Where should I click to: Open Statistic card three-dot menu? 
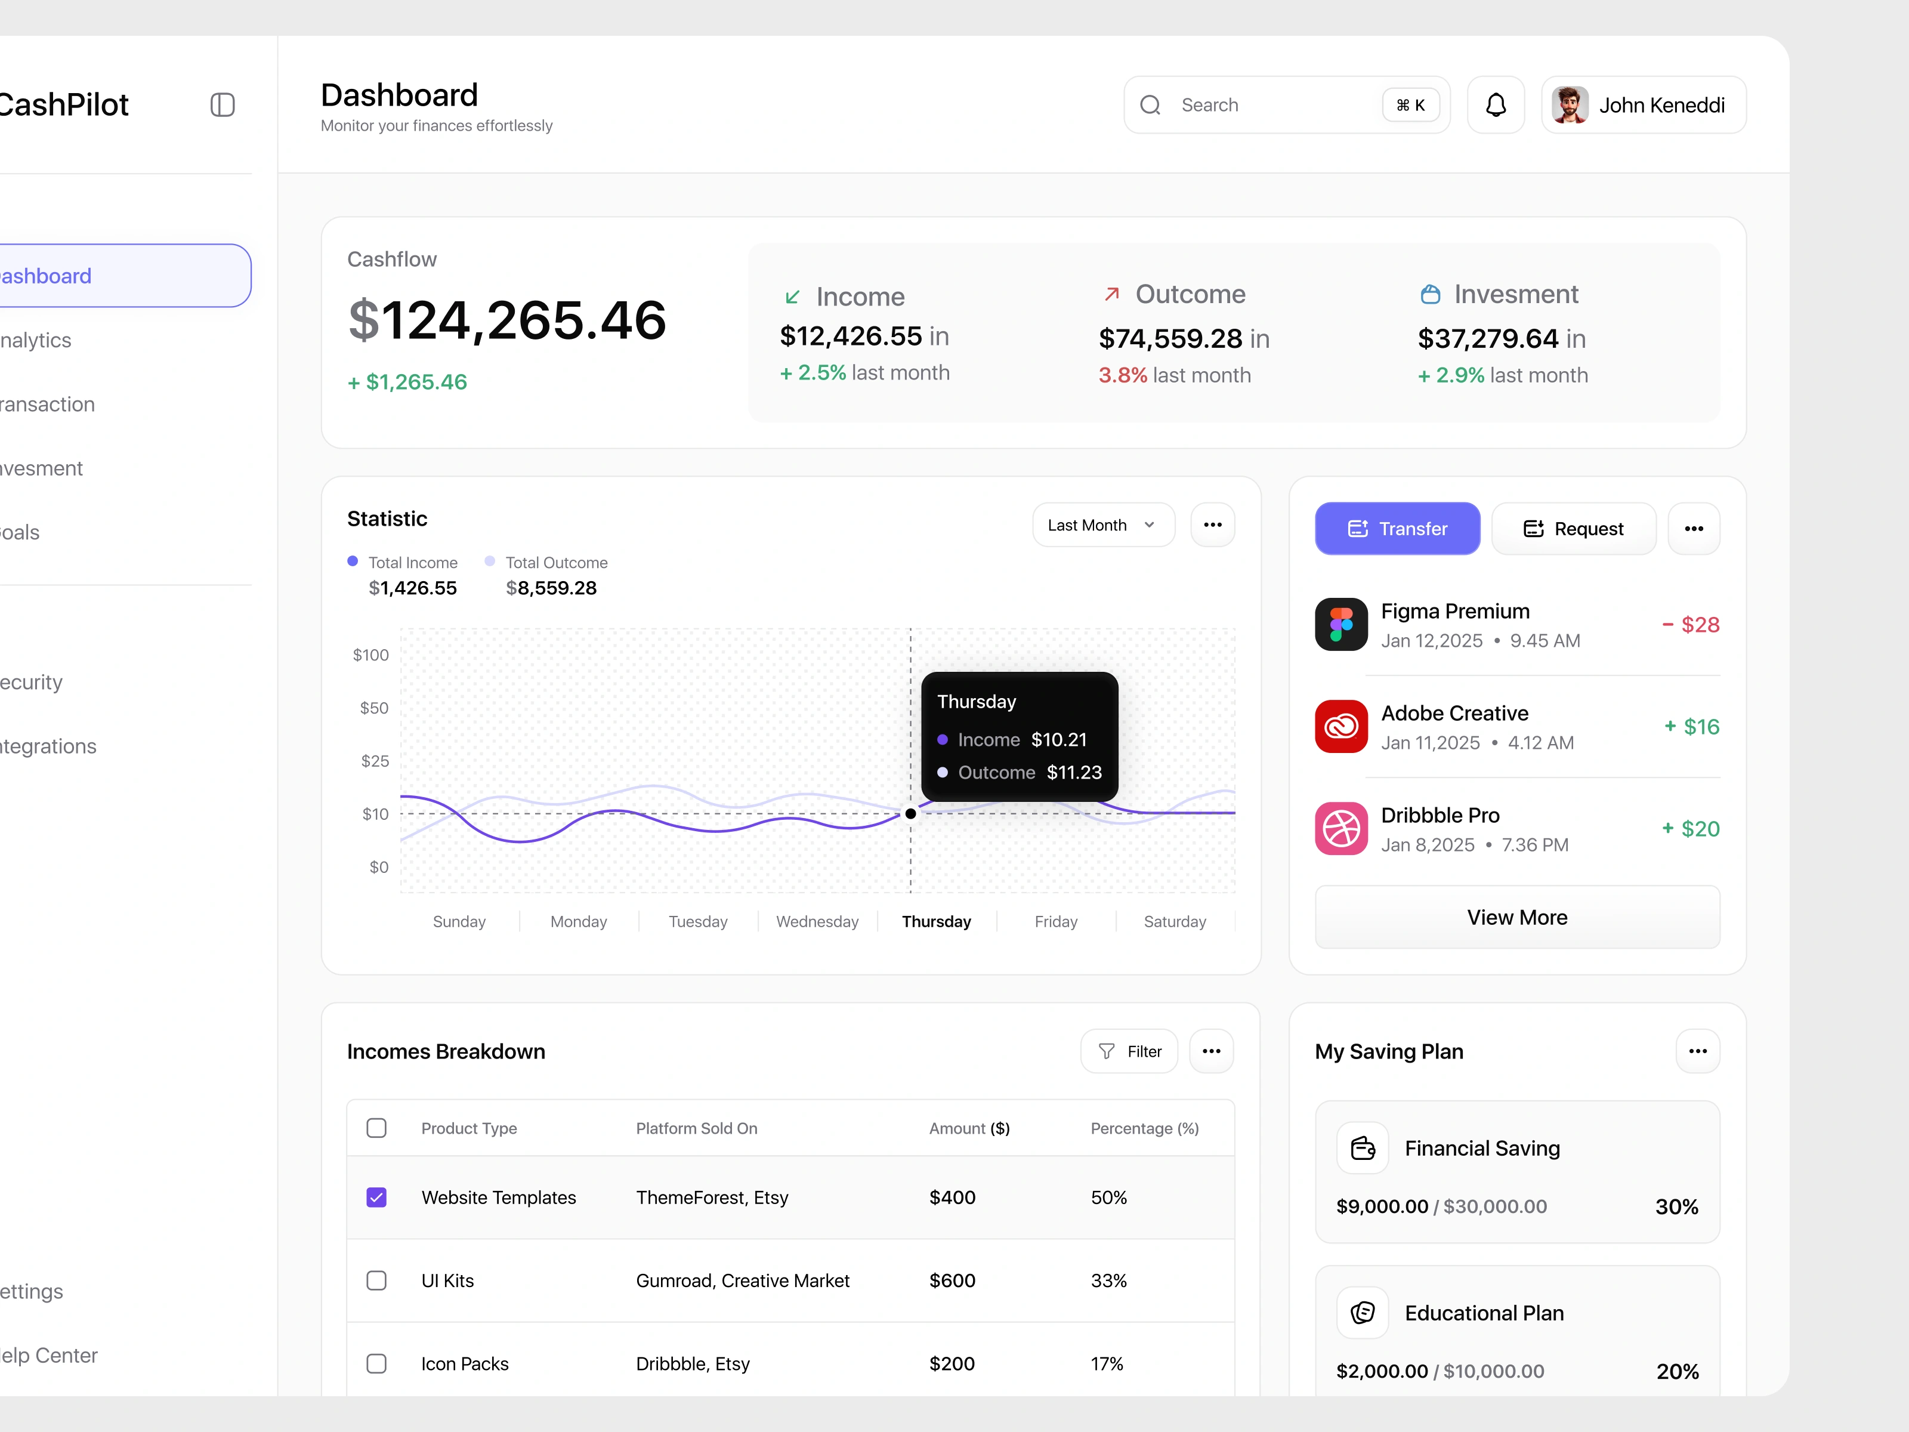pyautogui.click(x=1213, y=525)
